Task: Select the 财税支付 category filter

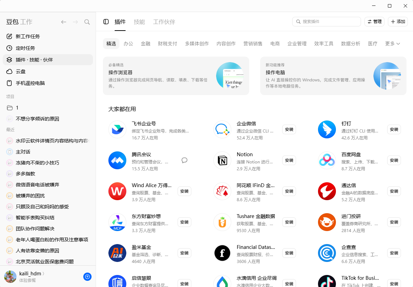Action: [x=168, y=44]
